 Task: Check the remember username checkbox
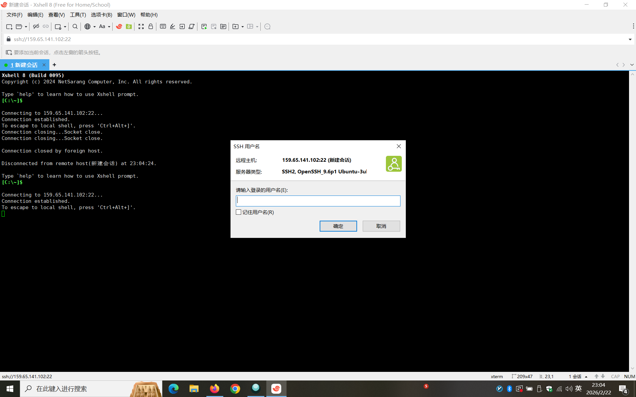click(238, 212)
